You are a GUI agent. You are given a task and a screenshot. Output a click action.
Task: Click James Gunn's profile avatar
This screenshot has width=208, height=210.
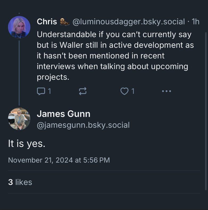pos(19,119)
